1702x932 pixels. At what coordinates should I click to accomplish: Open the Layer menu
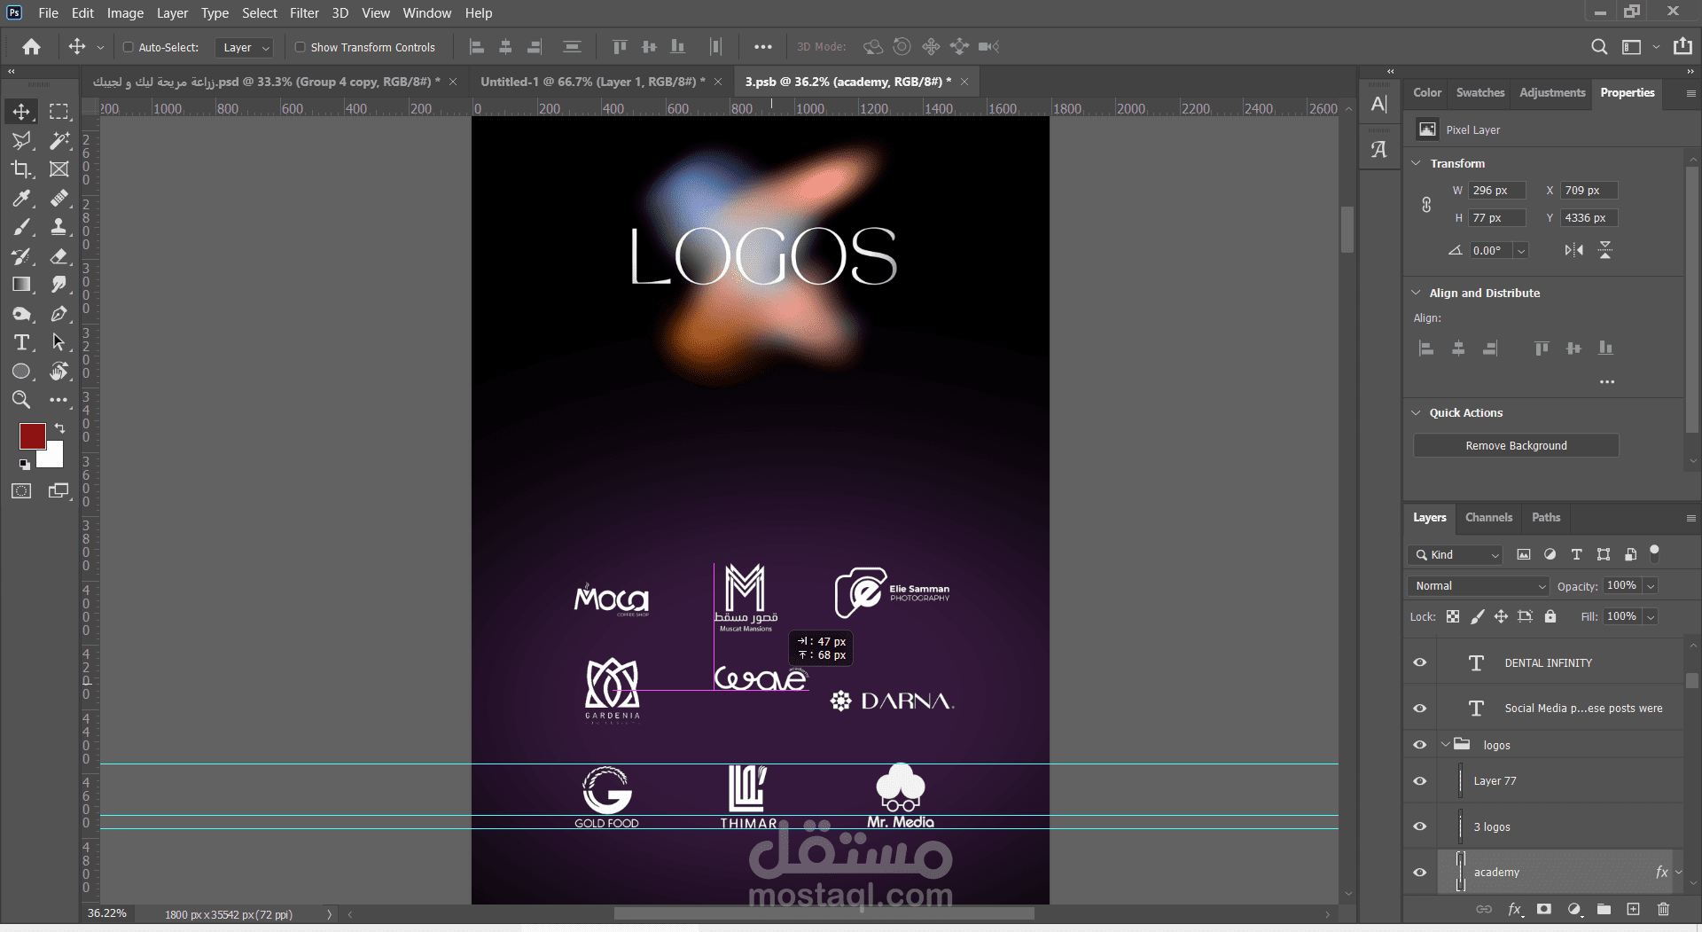point(172,13)
